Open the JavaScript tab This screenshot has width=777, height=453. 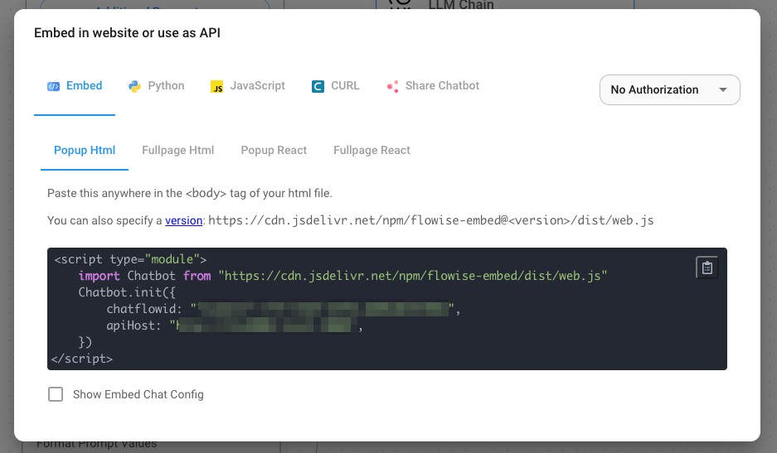248,86
